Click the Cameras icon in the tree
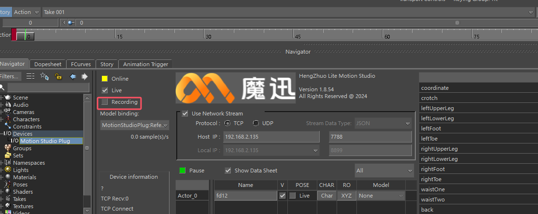Screen dimensions: 538x214 8,112
